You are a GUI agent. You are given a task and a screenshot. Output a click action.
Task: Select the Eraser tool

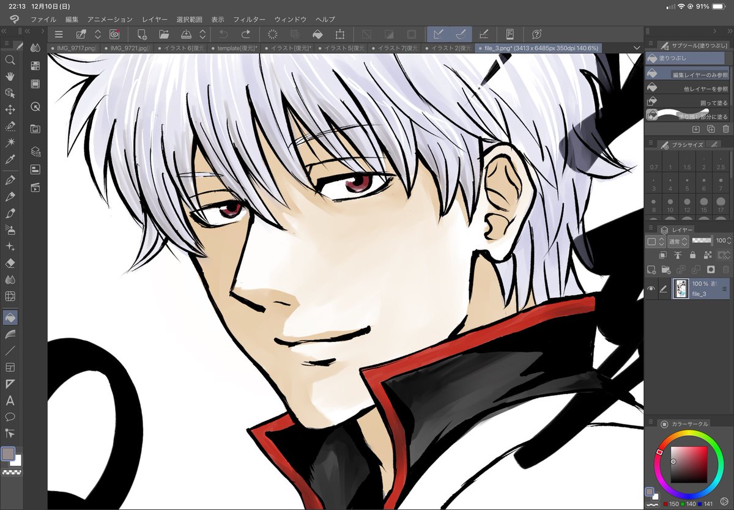point(10,263)
